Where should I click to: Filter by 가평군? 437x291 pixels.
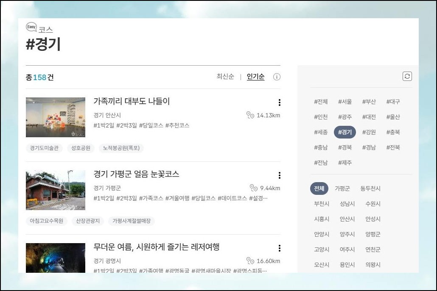[342, 188]
